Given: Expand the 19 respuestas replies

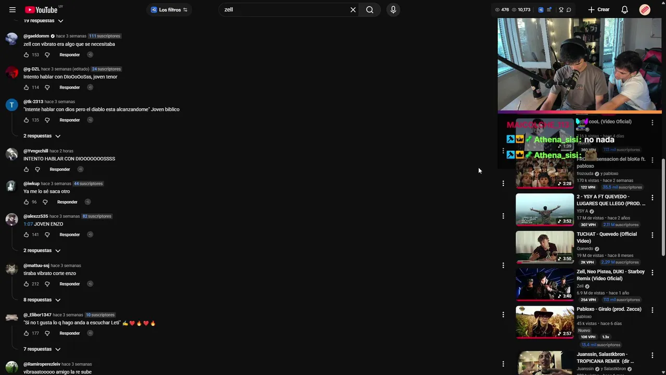Looking at the screenshot, I should [43, 21].
